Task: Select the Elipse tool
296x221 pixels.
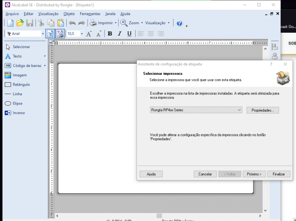Action: tap(14, 104)
